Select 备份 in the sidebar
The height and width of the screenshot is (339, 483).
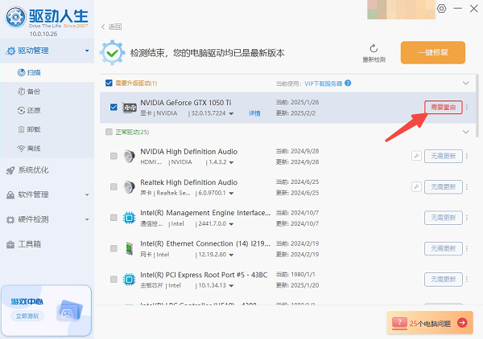(x=33, y=92)
